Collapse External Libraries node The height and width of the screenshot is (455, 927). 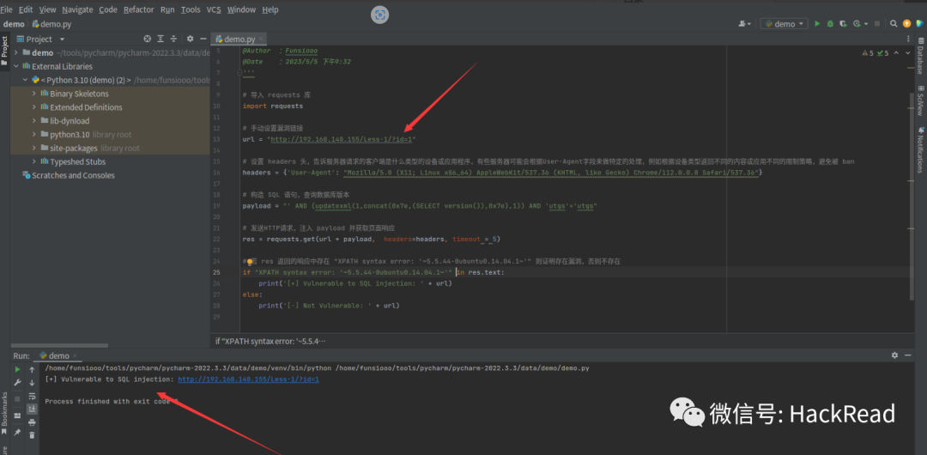tap(16, 66)
